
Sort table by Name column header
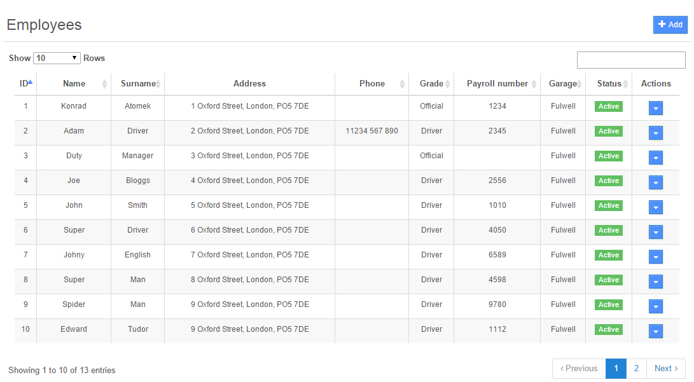pos(74,83)
